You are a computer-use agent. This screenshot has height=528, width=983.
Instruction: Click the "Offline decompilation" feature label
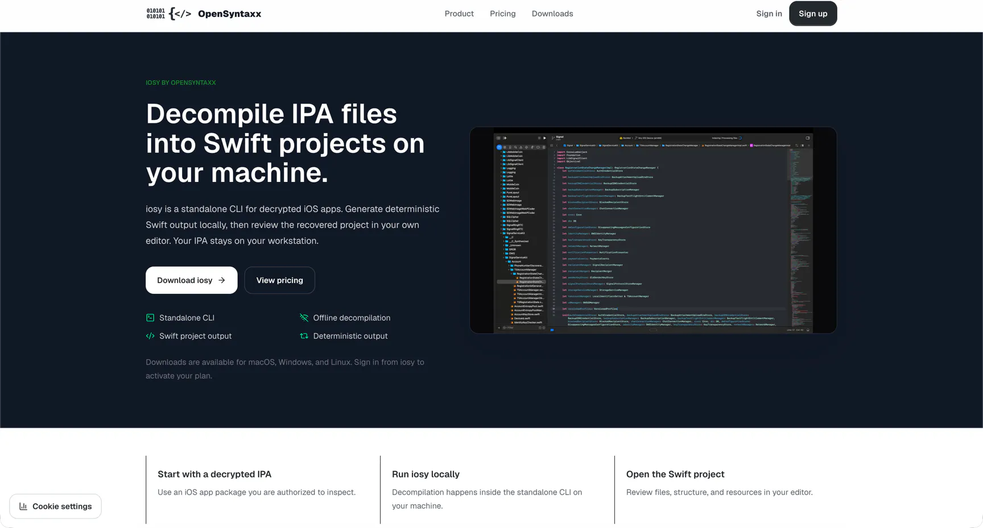(352, 318)
